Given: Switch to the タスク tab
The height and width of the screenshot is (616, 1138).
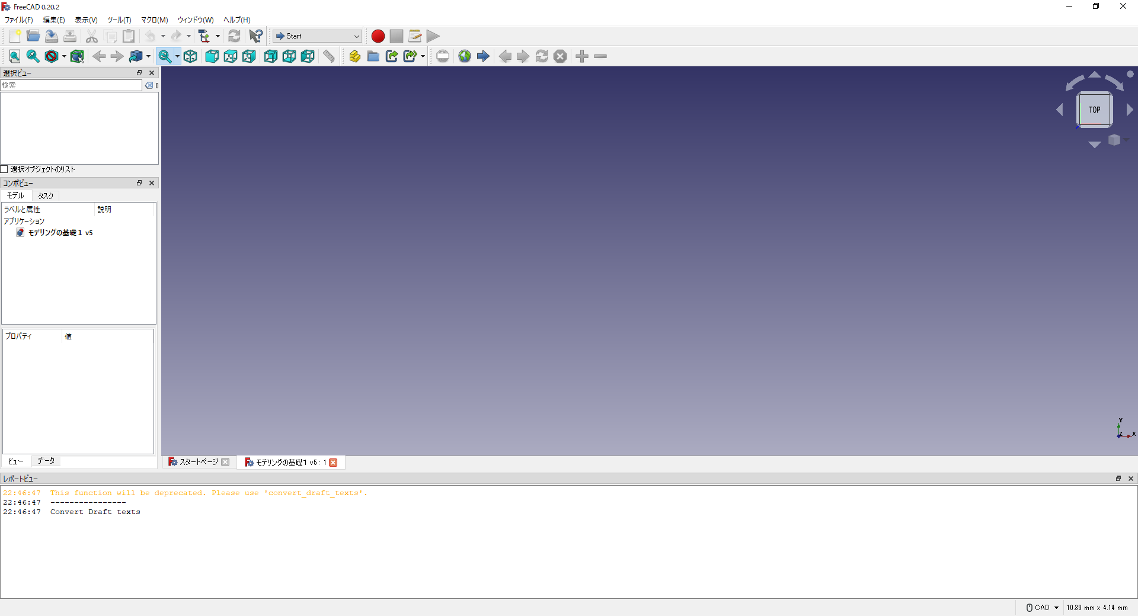Looking at the screenshot, I should coord(46,196).
